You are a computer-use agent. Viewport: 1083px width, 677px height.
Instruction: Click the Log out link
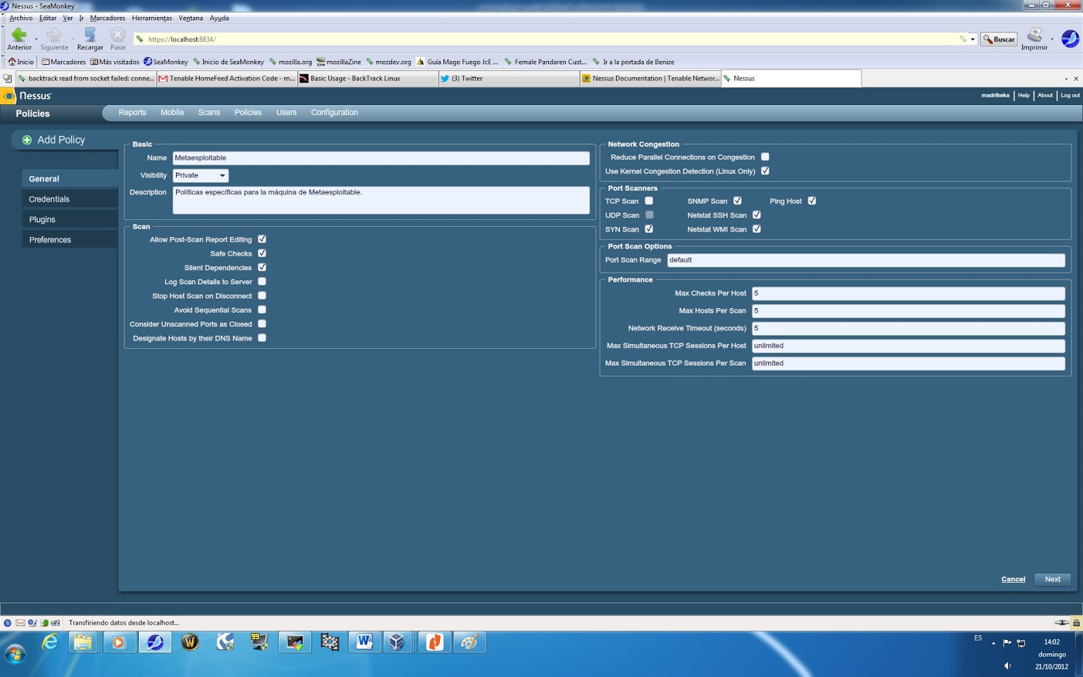click(1070, 95)
